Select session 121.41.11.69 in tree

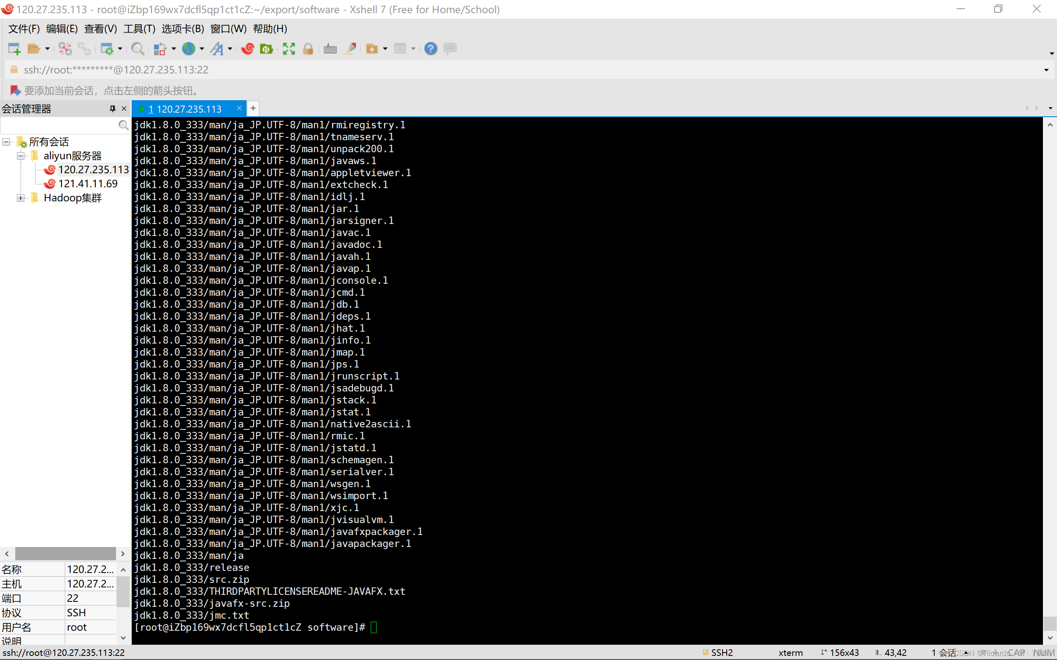pos(88,184)
